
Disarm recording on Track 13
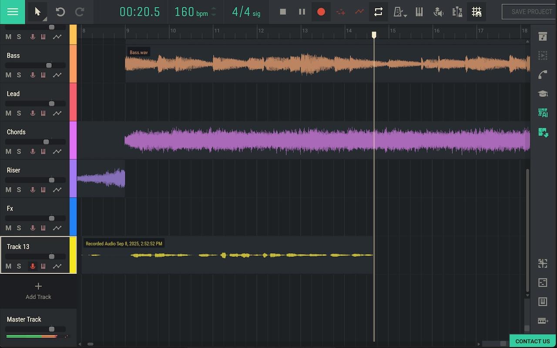[33, 266]
